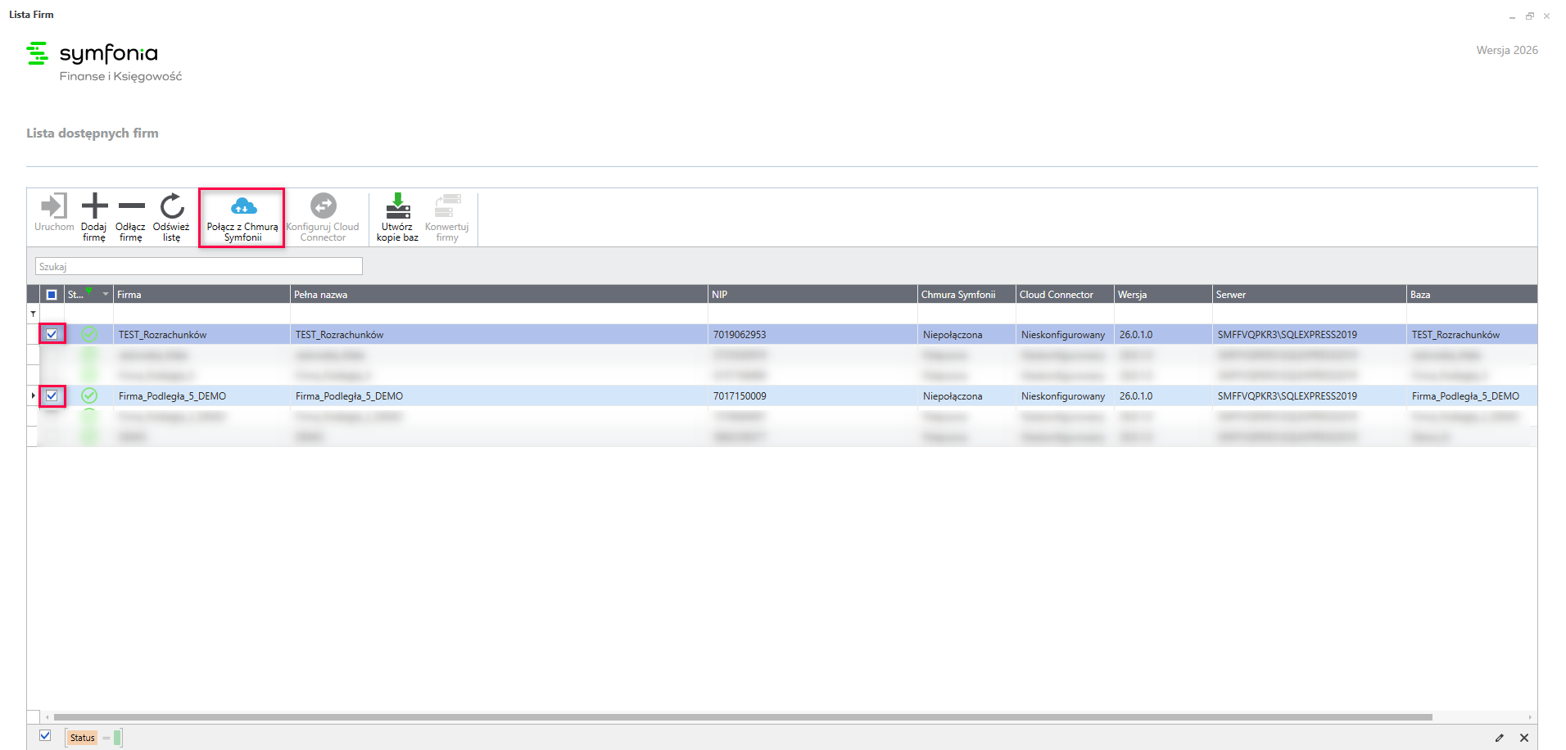Click into the Szukaj search field
Viewport: 1566px width, 750px height.
pos(198,267)
